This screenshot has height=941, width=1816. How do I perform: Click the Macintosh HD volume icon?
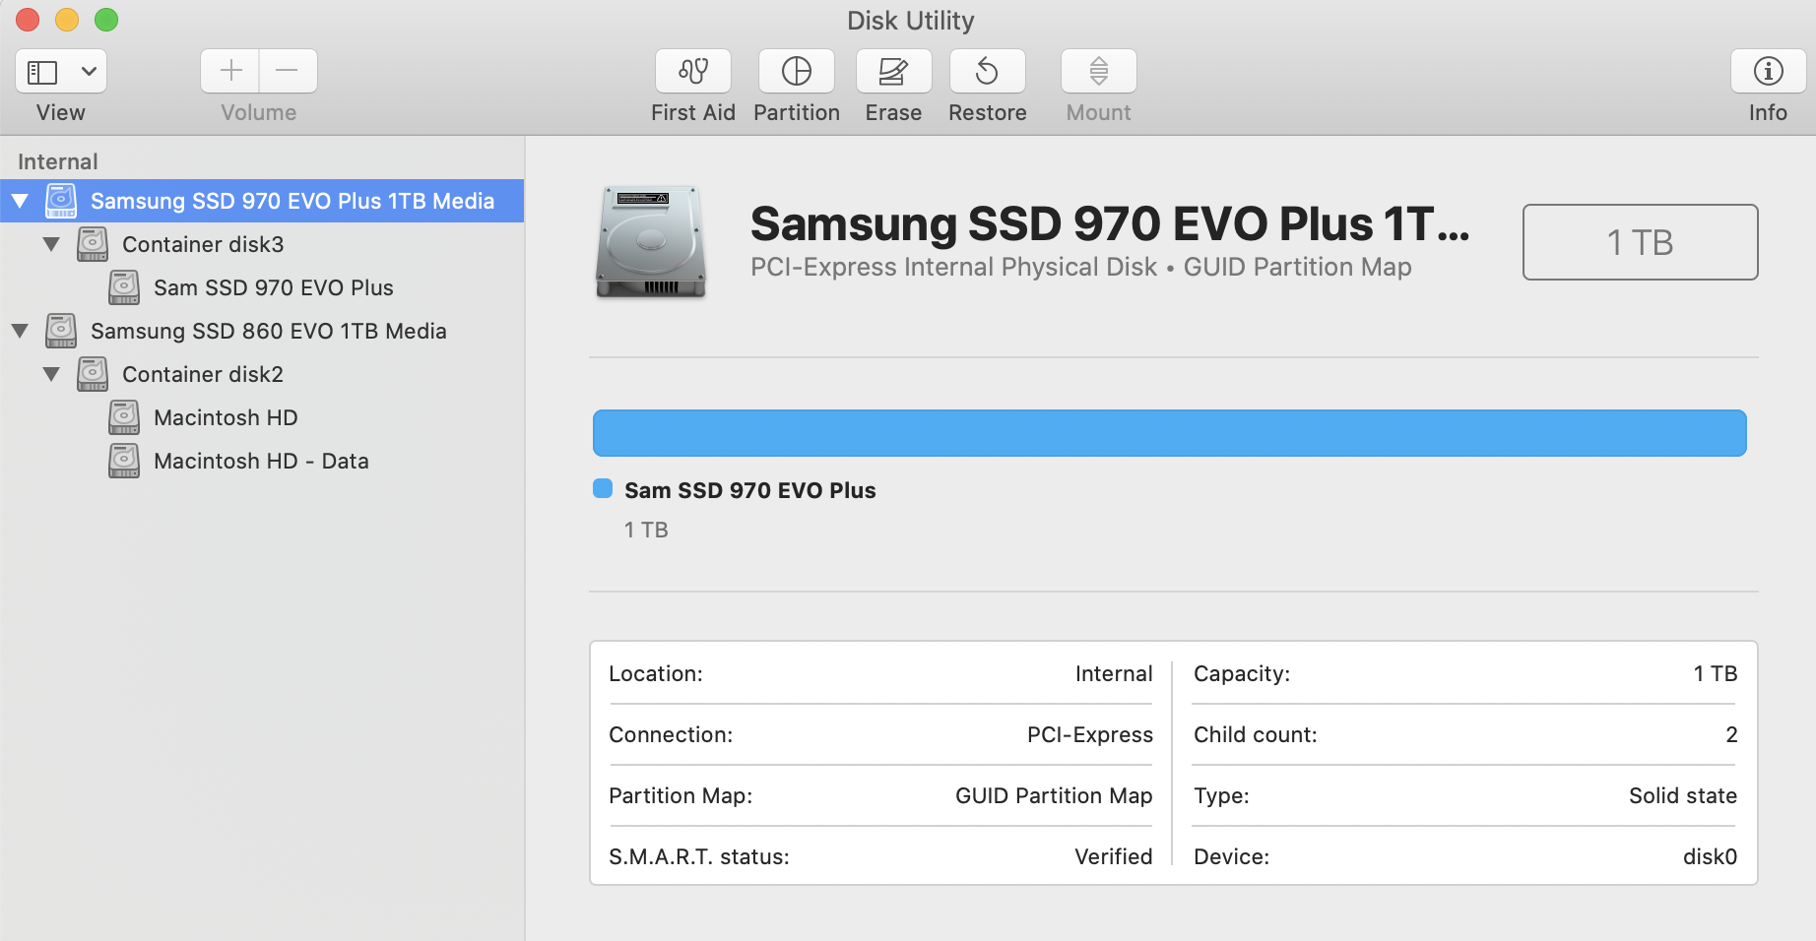[x=124, y=417]
